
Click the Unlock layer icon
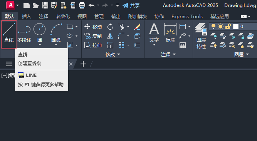(241, 45)
